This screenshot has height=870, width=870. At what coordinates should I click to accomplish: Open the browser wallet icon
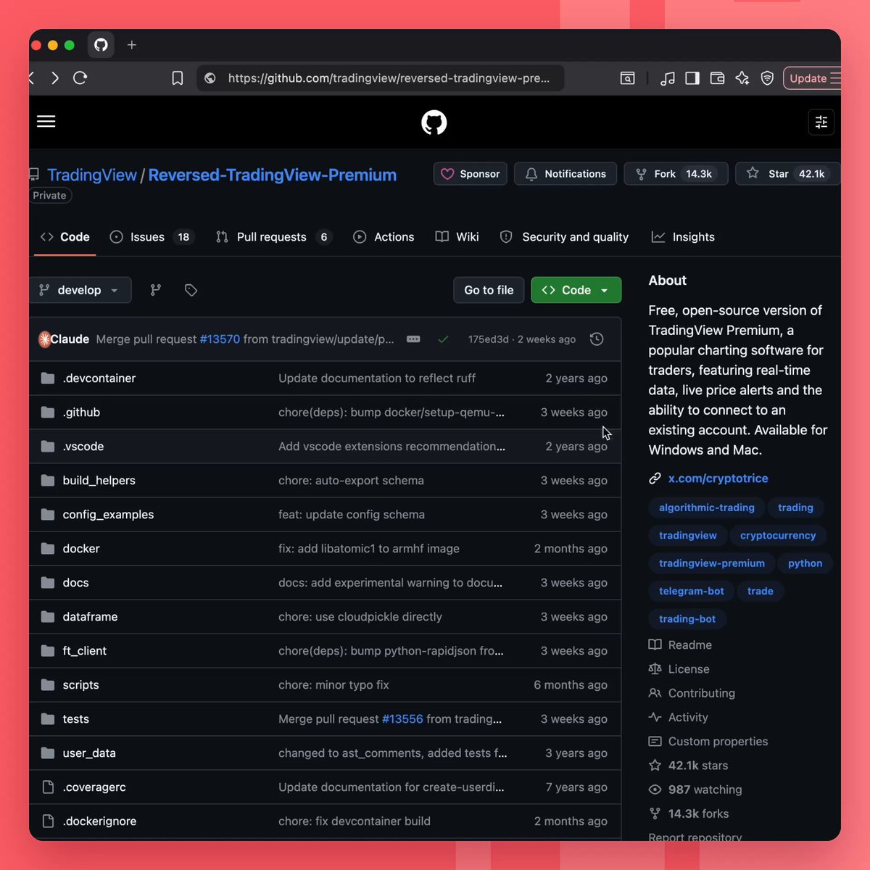[717, 78]
